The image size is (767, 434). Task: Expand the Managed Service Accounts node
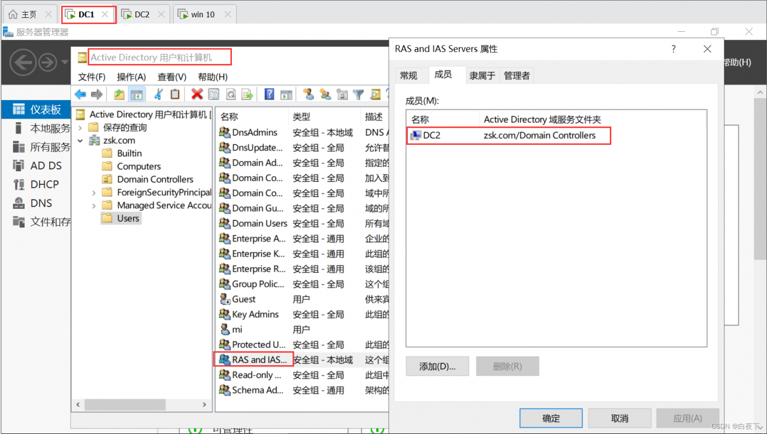click(x=94, y=205)
